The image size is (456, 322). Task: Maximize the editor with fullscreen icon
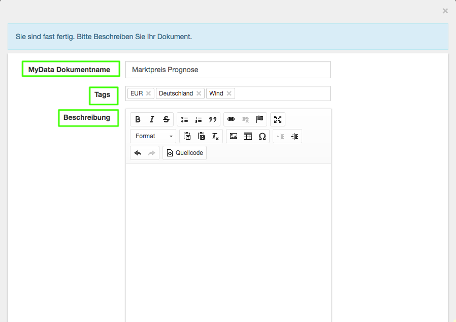[x=278, y=119]
